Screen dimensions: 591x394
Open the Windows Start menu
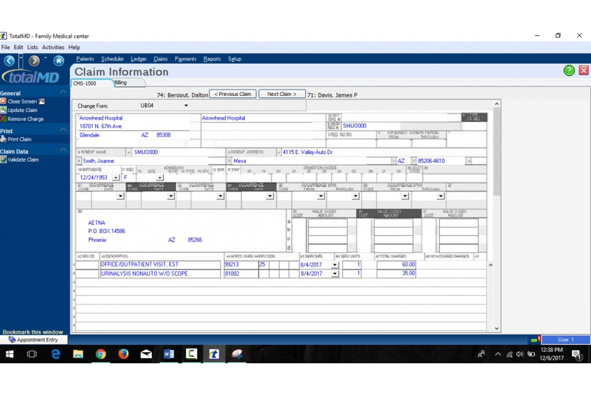click(x=10, y=354)
